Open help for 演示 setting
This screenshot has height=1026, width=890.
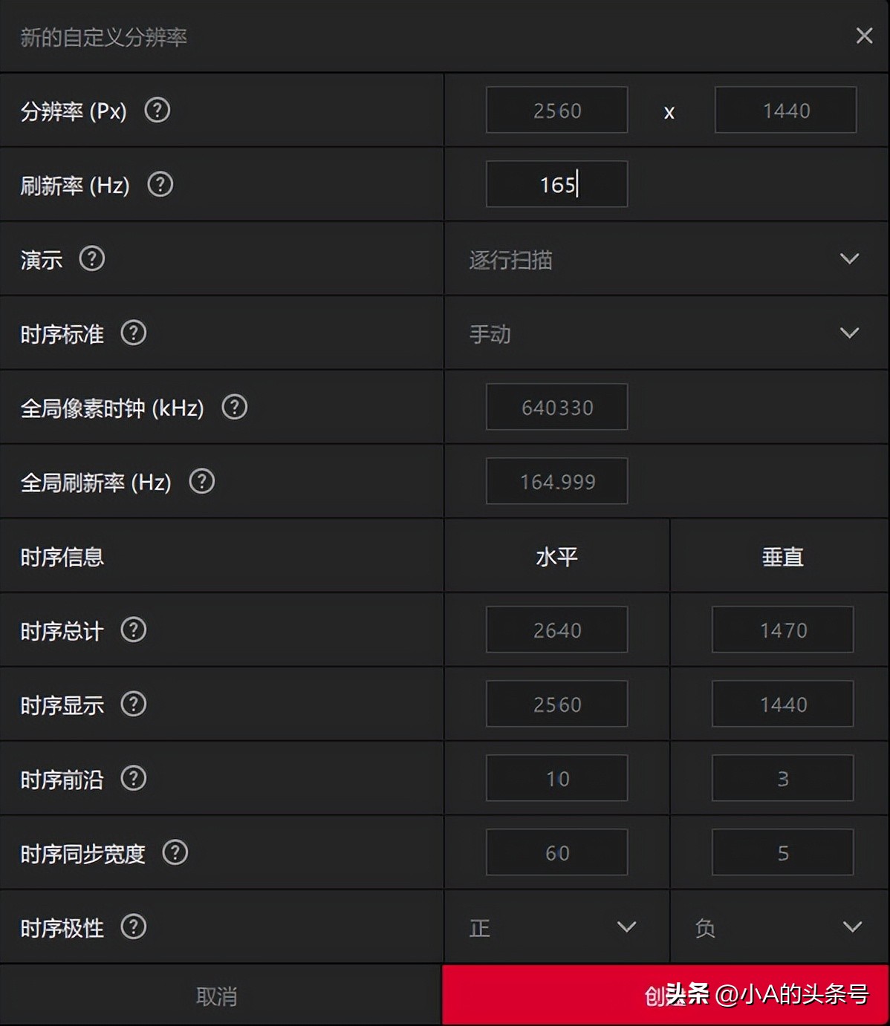(x=91, y=259)
